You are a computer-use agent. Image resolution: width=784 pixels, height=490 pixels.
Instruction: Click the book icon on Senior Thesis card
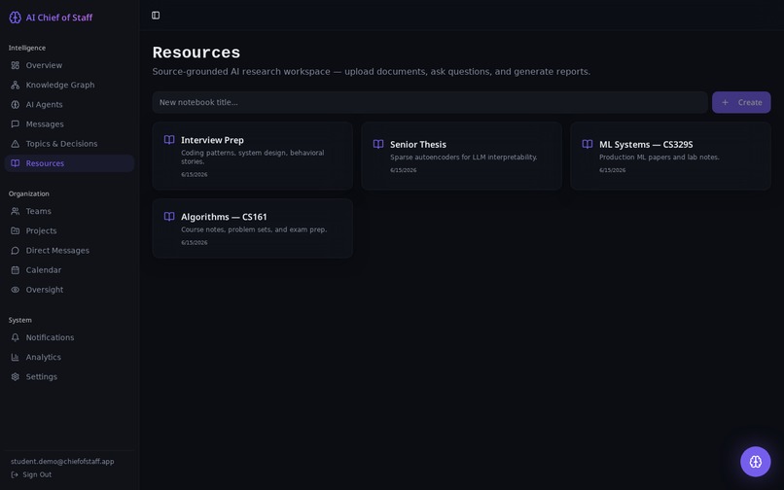point(378,144)
